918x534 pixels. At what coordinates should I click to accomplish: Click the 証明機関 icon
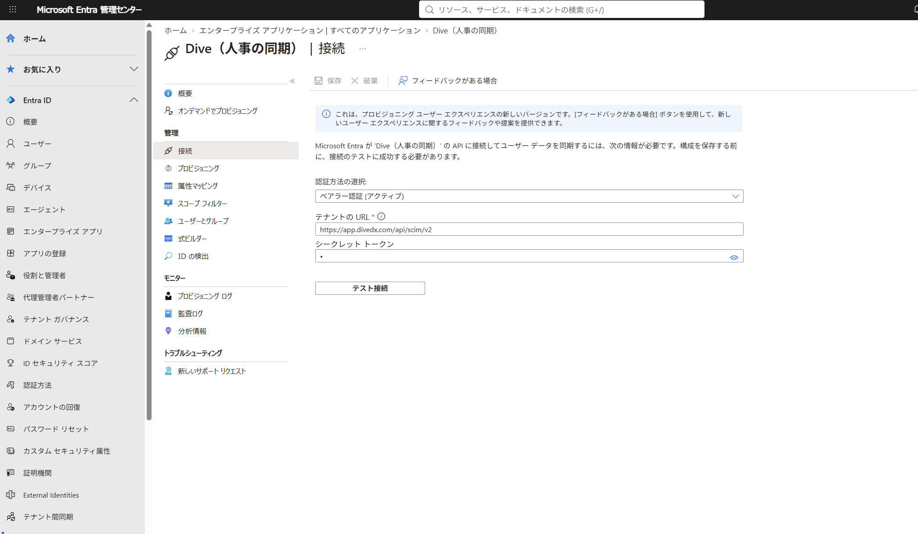11,473
